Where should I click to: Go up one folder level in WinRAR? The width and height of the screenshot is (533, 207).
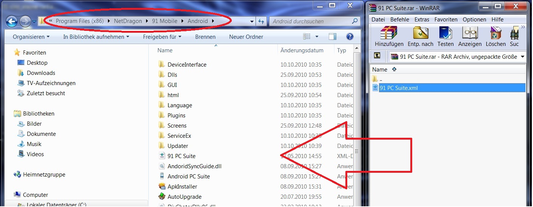(x=377, y=56)
